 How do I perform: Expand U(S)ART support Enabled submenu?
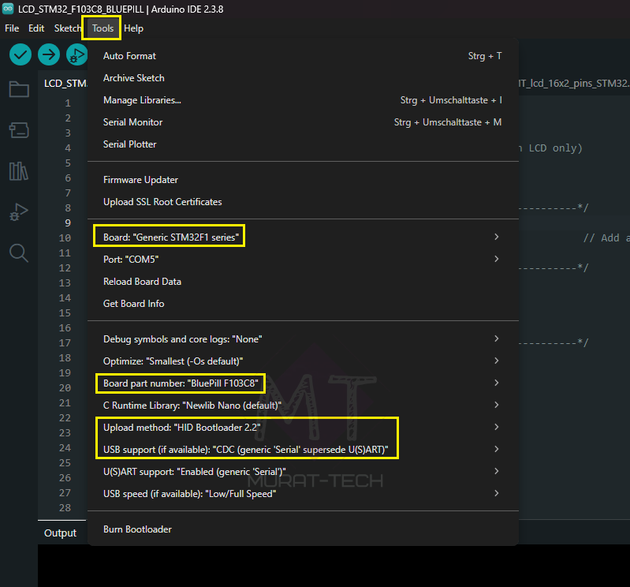point(303,472)
